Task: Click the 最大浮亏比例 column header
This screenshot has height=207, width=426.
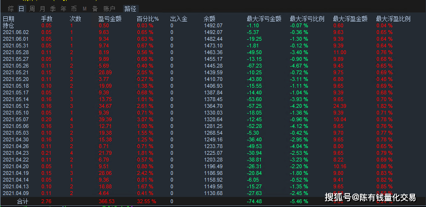Action: point(307,19)
